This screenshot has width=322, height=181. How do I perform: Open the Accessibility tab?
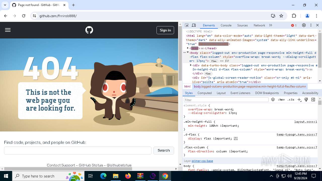tap(310, 93)
